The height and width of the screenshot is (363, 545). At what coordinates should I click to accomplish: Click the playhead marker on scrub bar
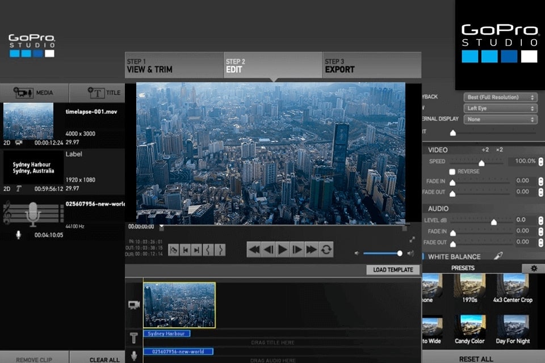pyautogui.click(x=161, y=227)
